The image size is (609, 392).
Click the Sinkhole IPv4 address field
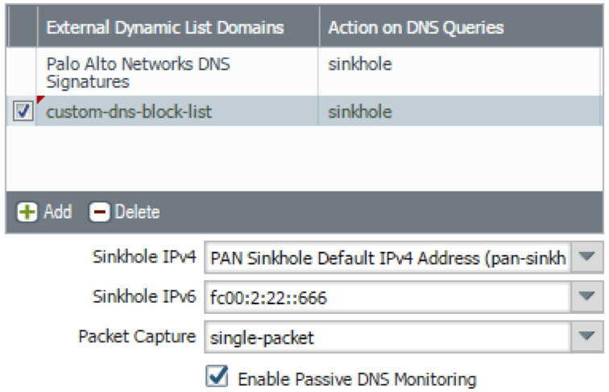[x=387, y=258]
